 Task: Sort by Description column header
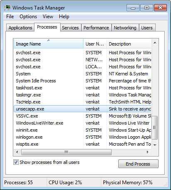coord(129,44)
